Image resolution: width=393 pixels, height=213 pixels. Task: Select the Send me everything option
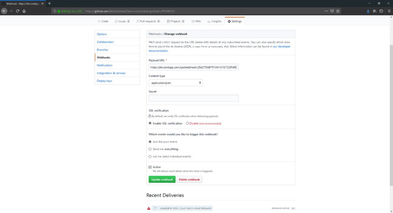pyautogui.click(x=150, y=149)
